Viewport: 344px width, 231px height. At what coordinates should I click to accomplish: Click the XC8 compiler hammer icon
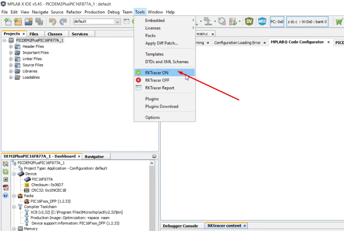click(27, 212)
